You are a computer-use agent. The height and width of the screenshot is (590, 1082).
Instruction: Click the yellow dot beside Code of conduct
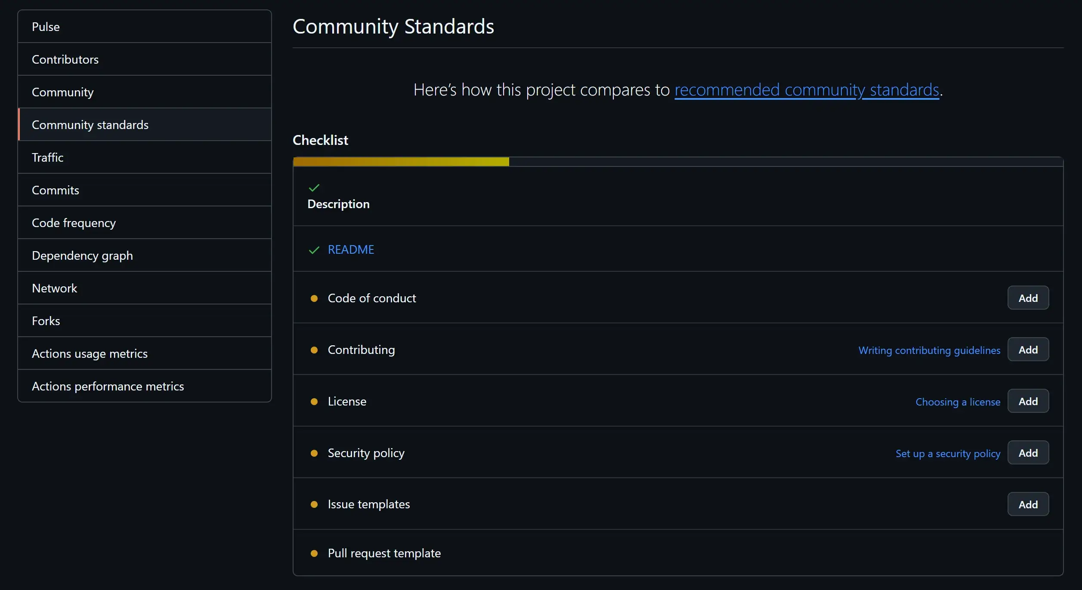pyautogui.click(x=314, y=298)
